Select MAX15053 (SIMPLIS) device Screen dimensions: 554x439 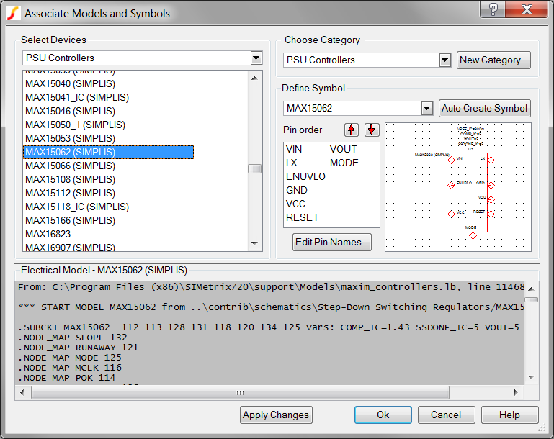71,138
